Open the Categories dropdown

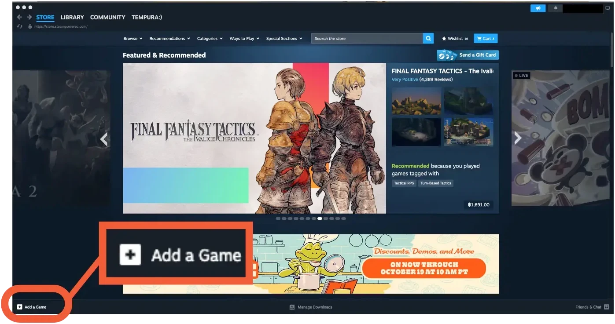point(210,39)
